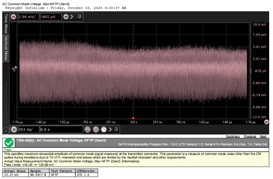
Task: Expand the vertical toolbar double chevron
Action: click(x=72, y=17)
